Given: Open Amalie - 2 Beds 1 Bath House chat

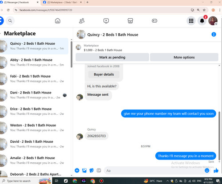Looking at the screenshot, I should (34, 161).
